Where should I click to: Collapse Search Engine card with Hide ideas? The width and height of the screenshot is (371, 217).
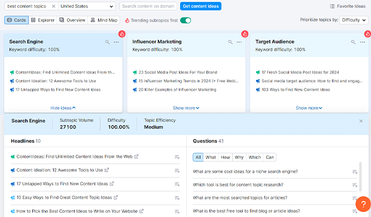coord(63,108)
